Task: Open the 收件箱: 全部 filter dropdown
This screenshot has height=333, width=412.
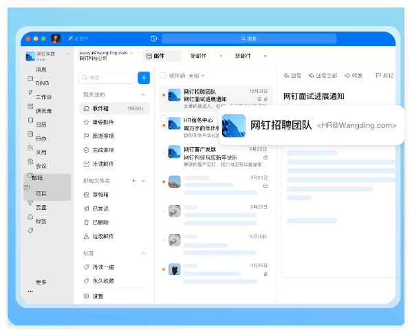Action: pyautogui.click(x=186, y=76)
